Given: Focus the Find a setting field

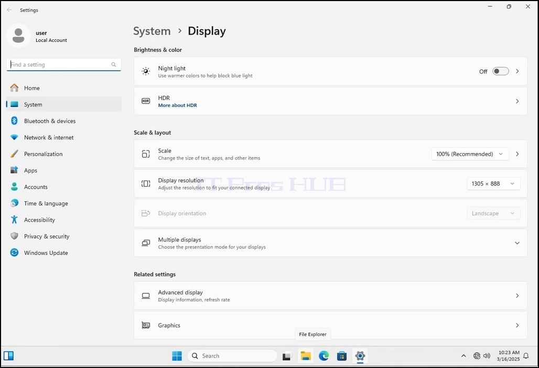Looking at the screenshot, I should click(x=63, y=64).
